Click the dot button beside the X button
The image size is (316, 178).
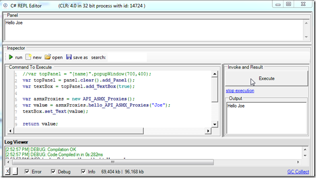pos(15,171)
